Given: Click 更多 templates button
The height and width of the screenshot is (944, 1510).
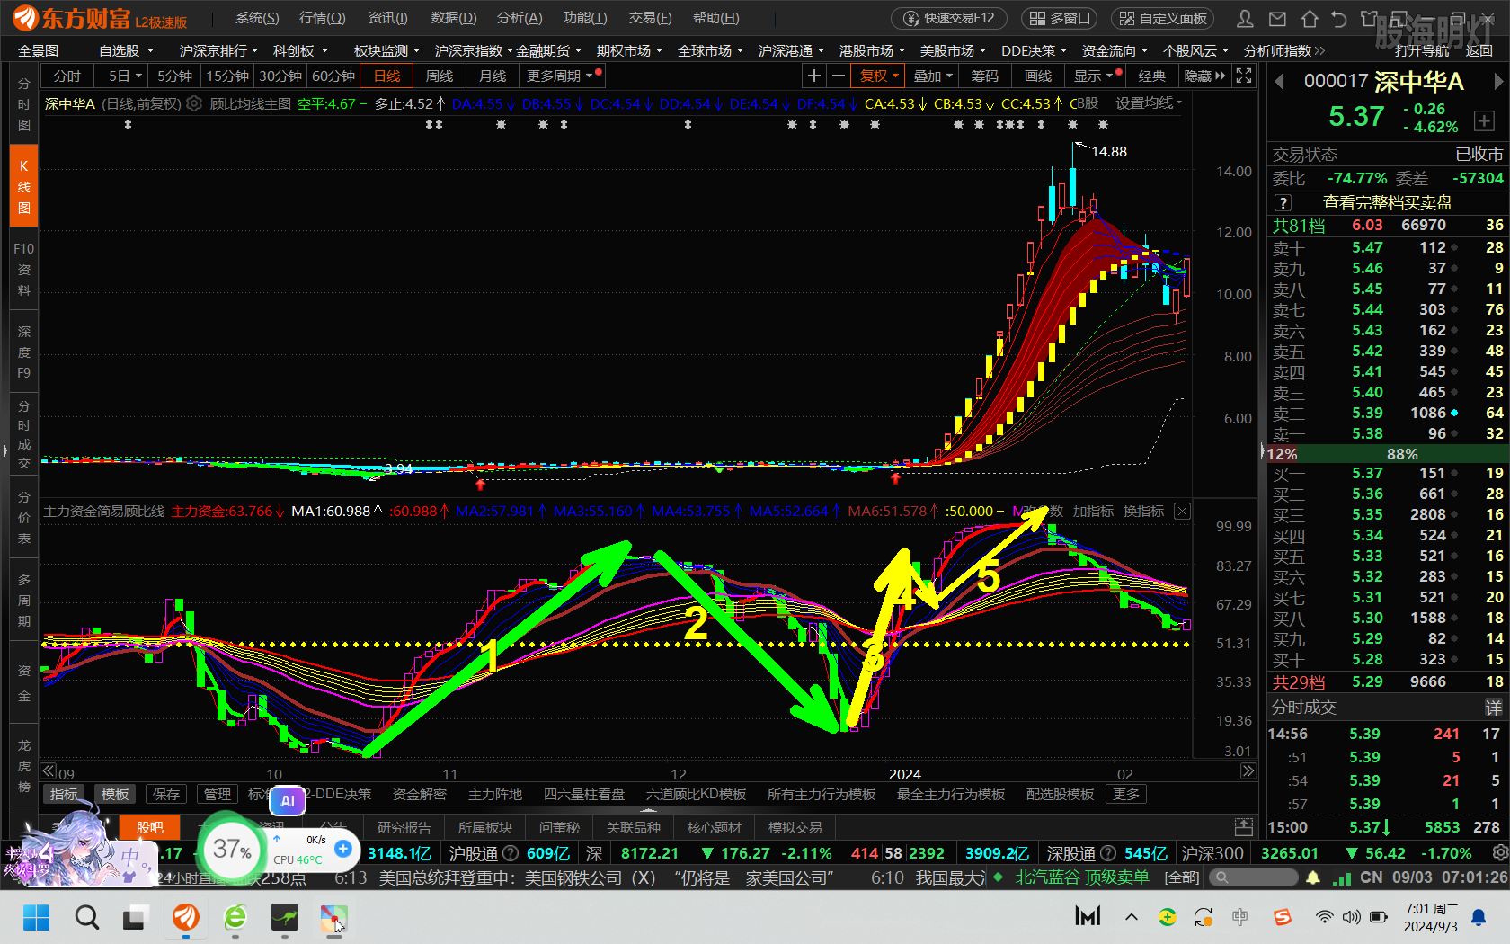Looking at the screenshot, I should pos(1126,795).
